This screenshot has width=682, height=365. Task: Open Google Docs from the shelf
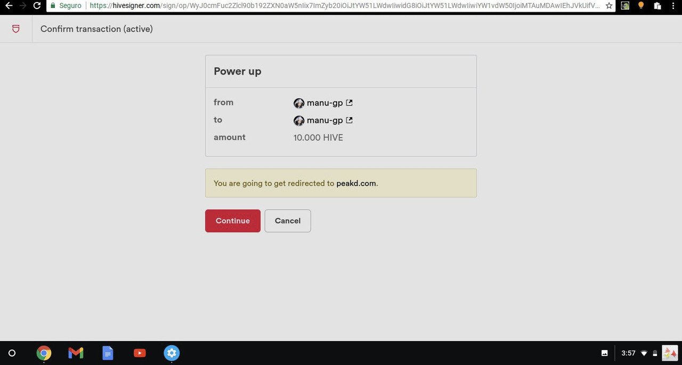[x=108, y=353]
